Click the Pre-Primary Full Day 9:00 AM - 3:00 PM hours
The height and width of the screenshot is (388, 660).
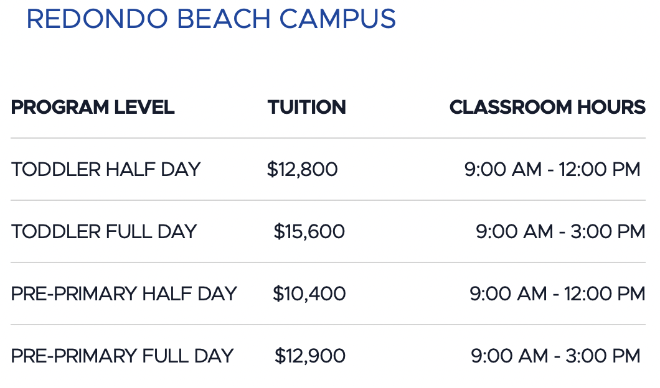pos(555,356)
